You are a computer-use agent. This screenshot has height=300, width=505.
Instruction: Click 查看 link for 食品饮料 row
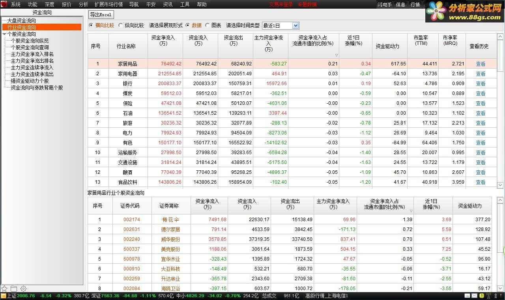tap(481, 182)
